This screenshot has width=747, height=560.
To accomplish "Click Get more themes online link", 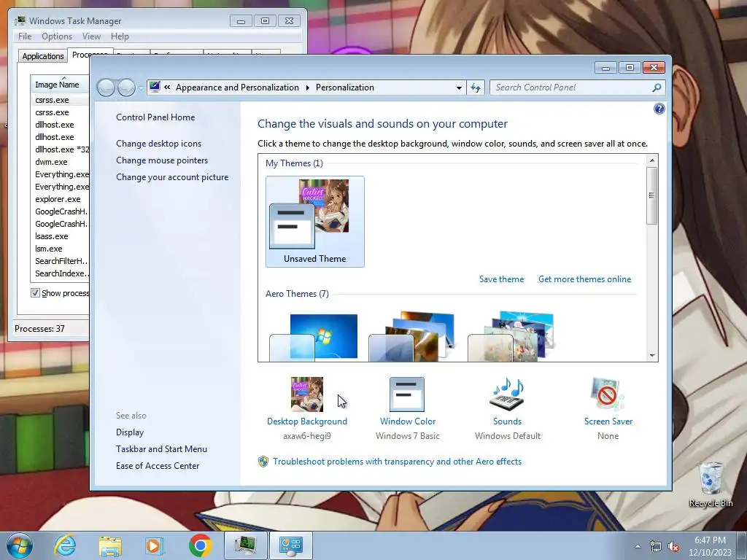I will (584, 279).
